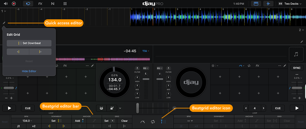This screenshot has height=129, width=306.
Task: Expand chevron beside the instrument icons
Action: point(120,108)
